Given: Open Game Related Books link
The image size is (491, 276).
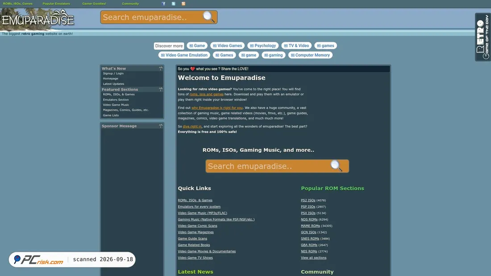Looking at the screenshot, I should point(194,245).
